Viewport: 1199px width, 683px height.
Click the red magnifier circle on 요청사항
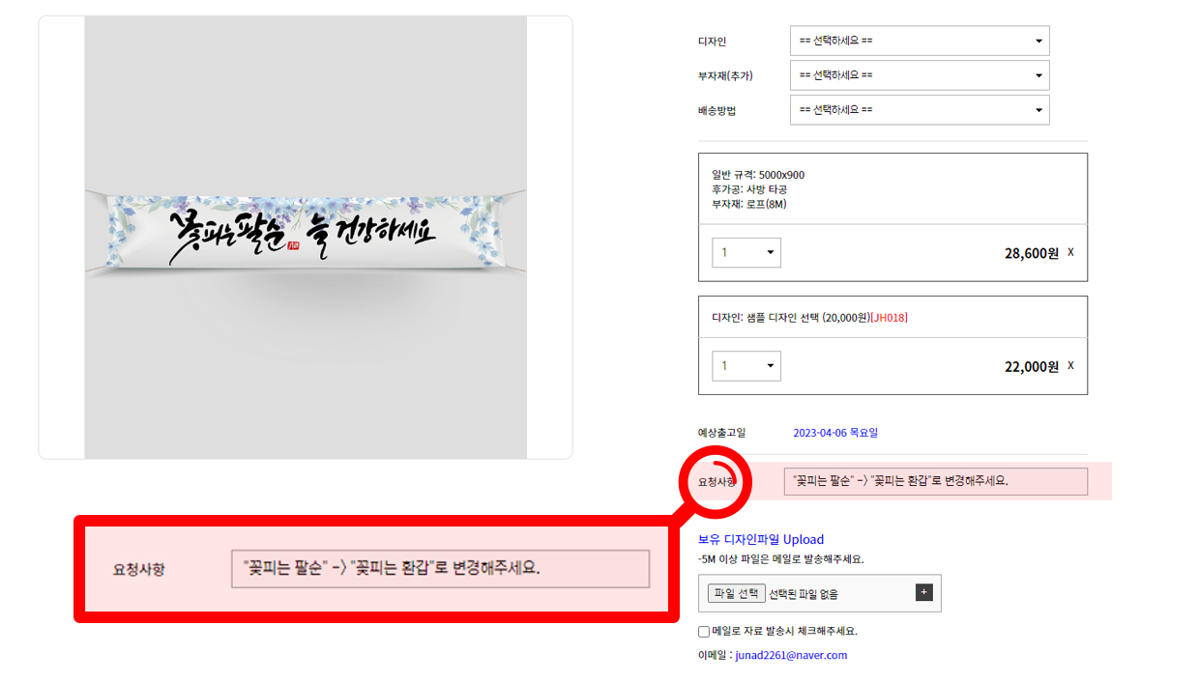(x=716, y=480)
